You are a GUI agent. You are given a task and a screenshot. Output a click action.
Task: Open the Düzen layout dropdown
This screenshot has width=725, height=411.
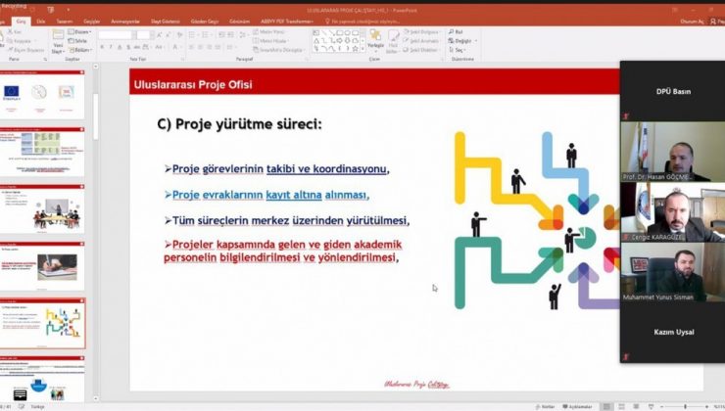tap(82, 32)
